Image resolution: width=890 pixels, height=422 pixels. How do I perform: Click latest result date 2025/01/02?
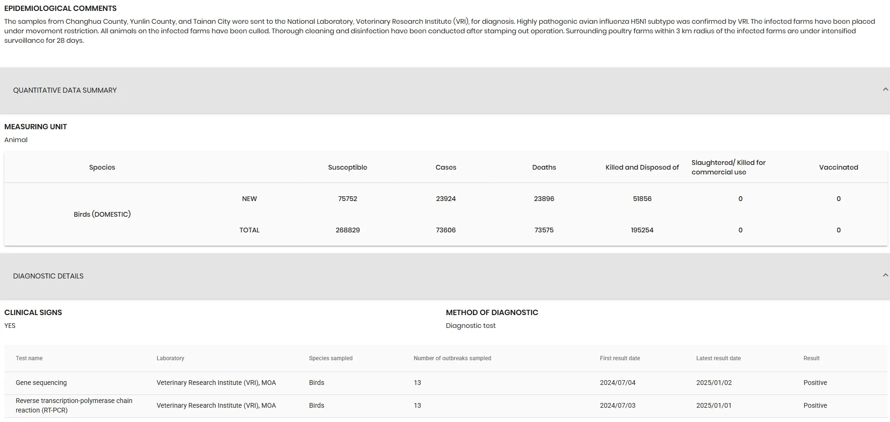tap(714, 383)
